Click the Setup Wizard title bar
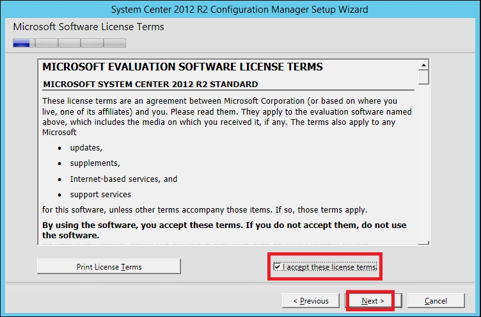The width and height of the screenshot is (481, 317). tap(240, 10)
